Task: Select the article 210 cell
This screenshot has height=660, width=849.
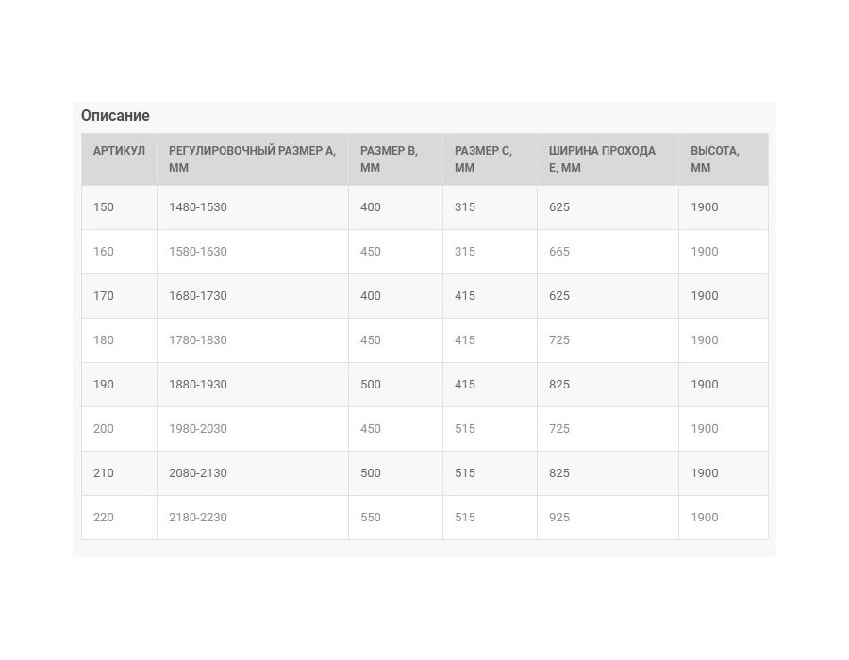Action: 119,473
